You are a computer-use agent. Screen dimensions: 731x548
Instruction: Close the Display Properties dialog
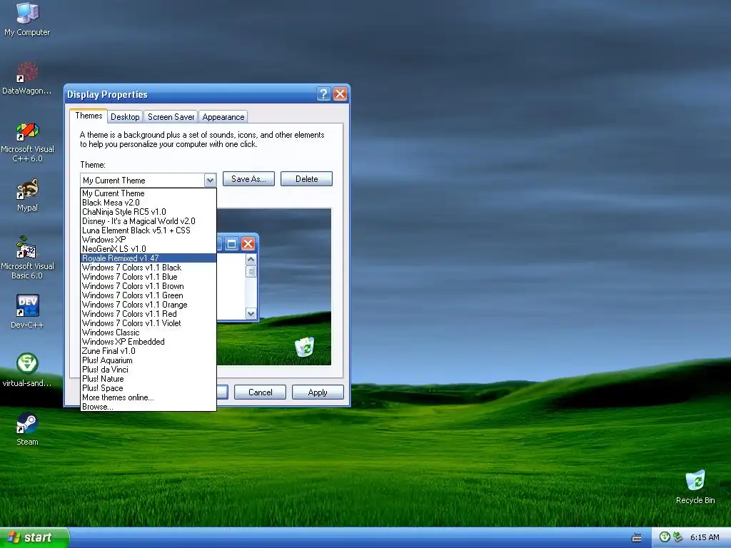click(340, 94)
